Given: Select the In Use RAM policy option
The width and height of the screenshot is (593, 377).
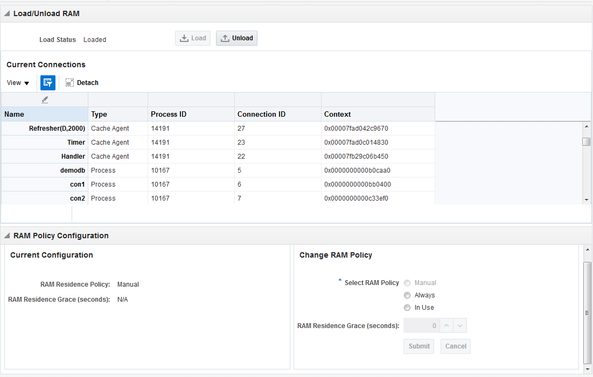Looking at the screenshot, I should 407,308.
